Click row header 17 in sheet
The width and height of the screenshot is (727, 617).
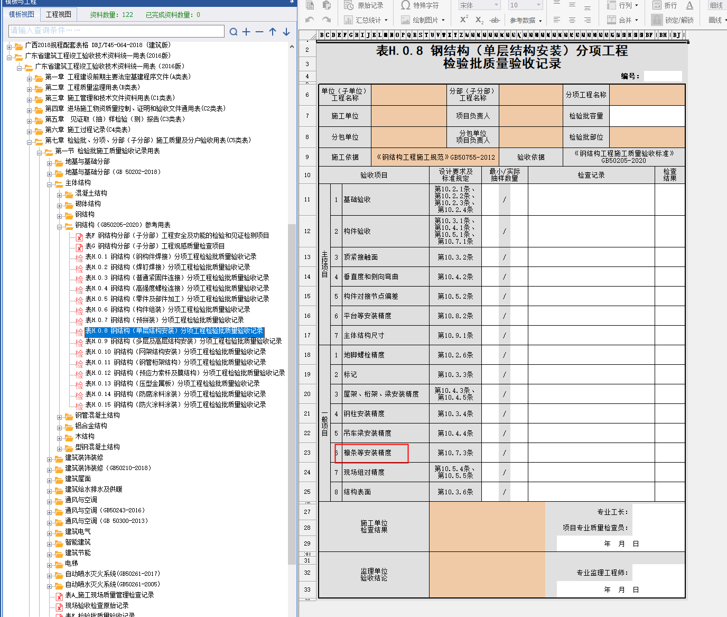tap(307, 335)
